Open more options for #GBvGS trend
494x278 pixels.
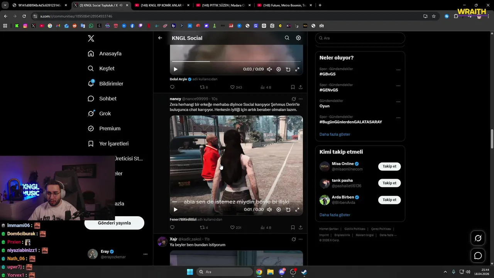(x=398, y=70)
